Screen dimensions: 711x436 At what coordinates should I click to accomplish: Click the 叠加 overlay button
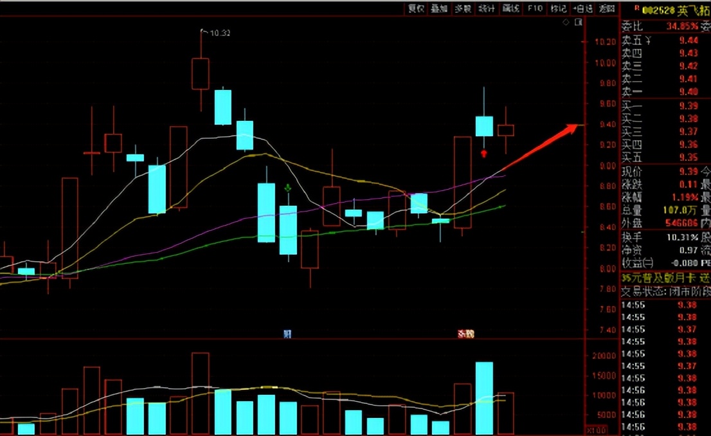coord(439,8)
